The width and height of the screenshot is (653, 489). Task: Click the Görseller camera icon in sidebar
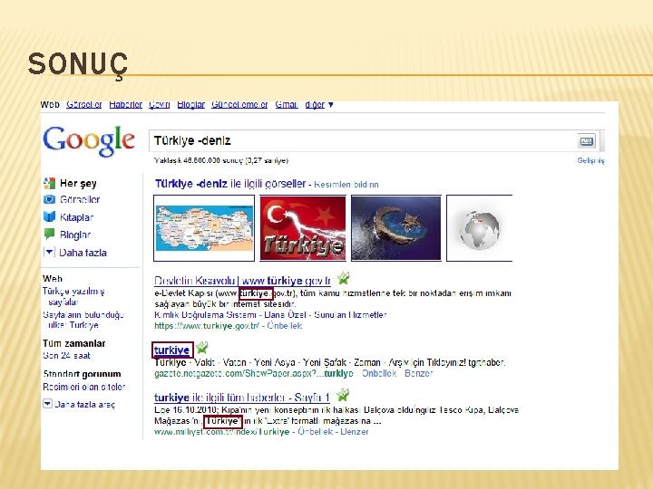pos(49,199)
